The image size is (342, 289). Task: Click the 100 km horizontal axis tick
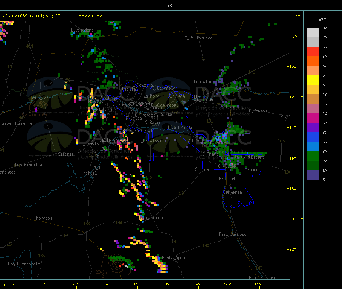point(197,284)
